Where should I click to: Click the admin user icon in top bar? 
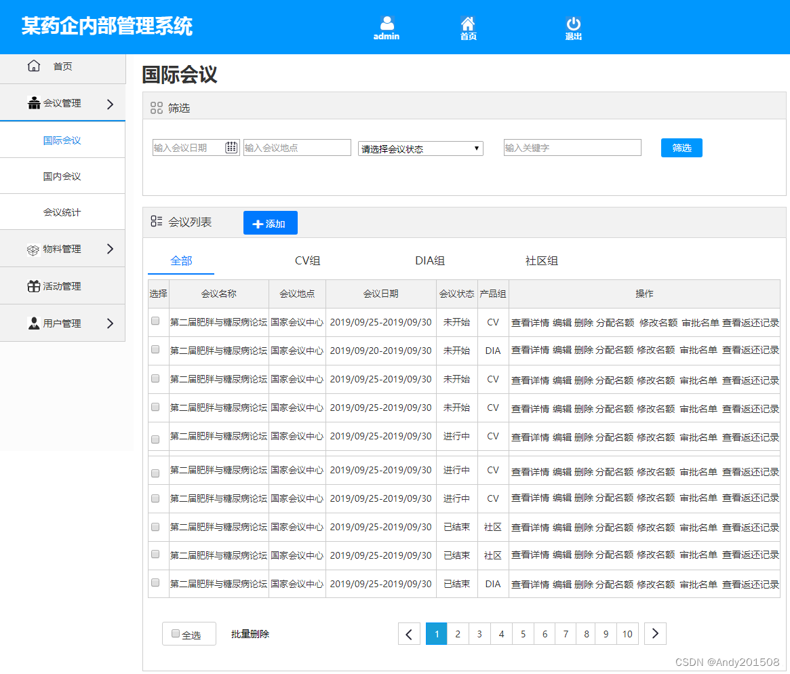(x=387, y=20)
